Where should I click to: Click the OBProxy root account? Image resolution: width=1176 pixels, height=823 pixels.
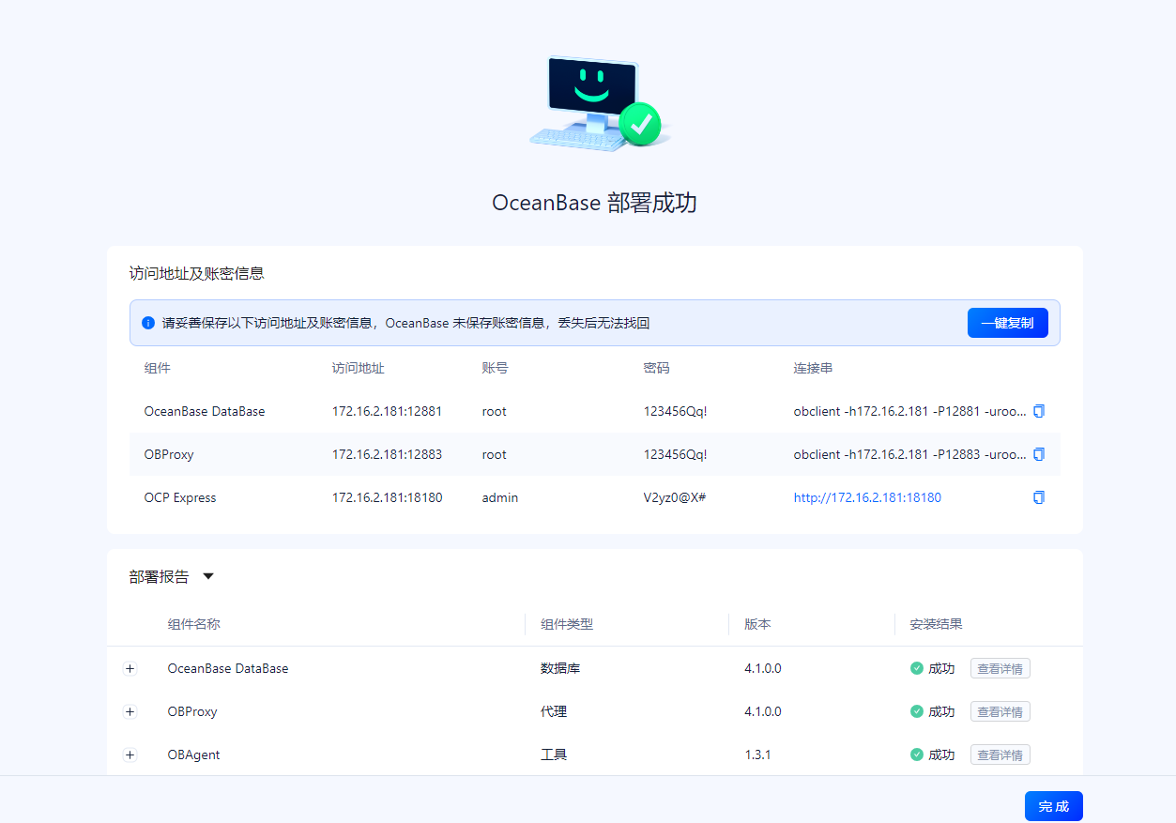pos(495,454)
